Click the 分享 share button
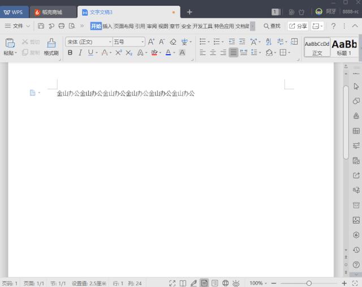This screenshot has width=362, height=287. tap(298, 26)
